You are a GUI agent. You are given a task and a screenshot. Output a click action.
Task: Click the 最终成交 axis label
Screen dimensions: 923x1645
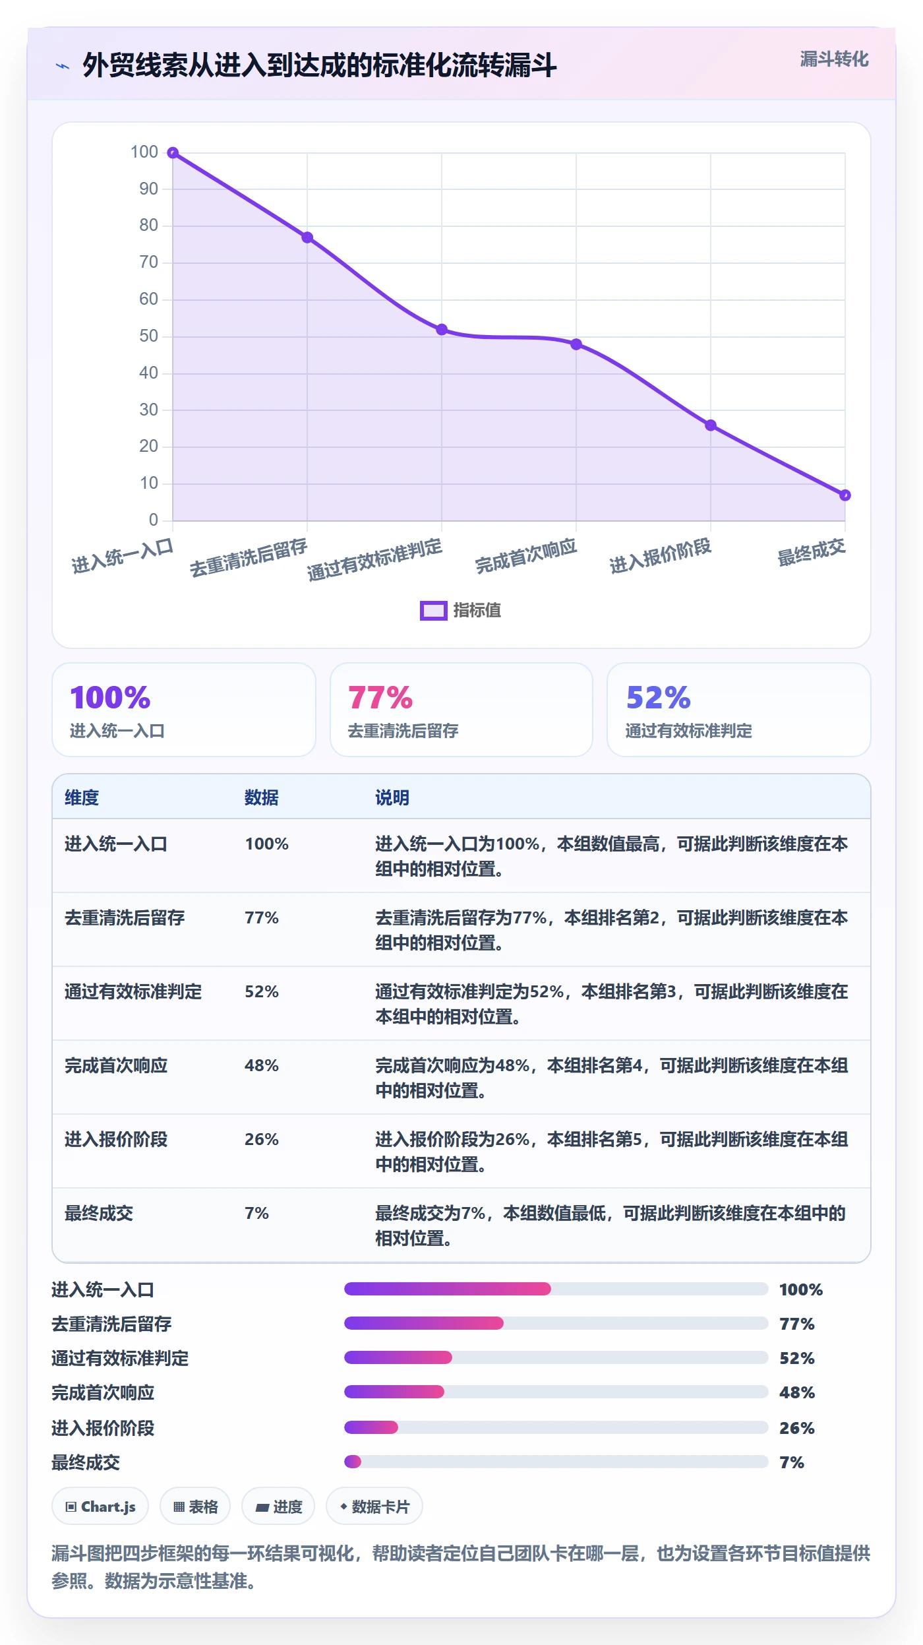[812, 553]
